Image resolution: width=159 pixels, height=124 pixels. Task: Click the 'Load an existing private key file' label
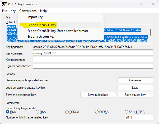25,88
